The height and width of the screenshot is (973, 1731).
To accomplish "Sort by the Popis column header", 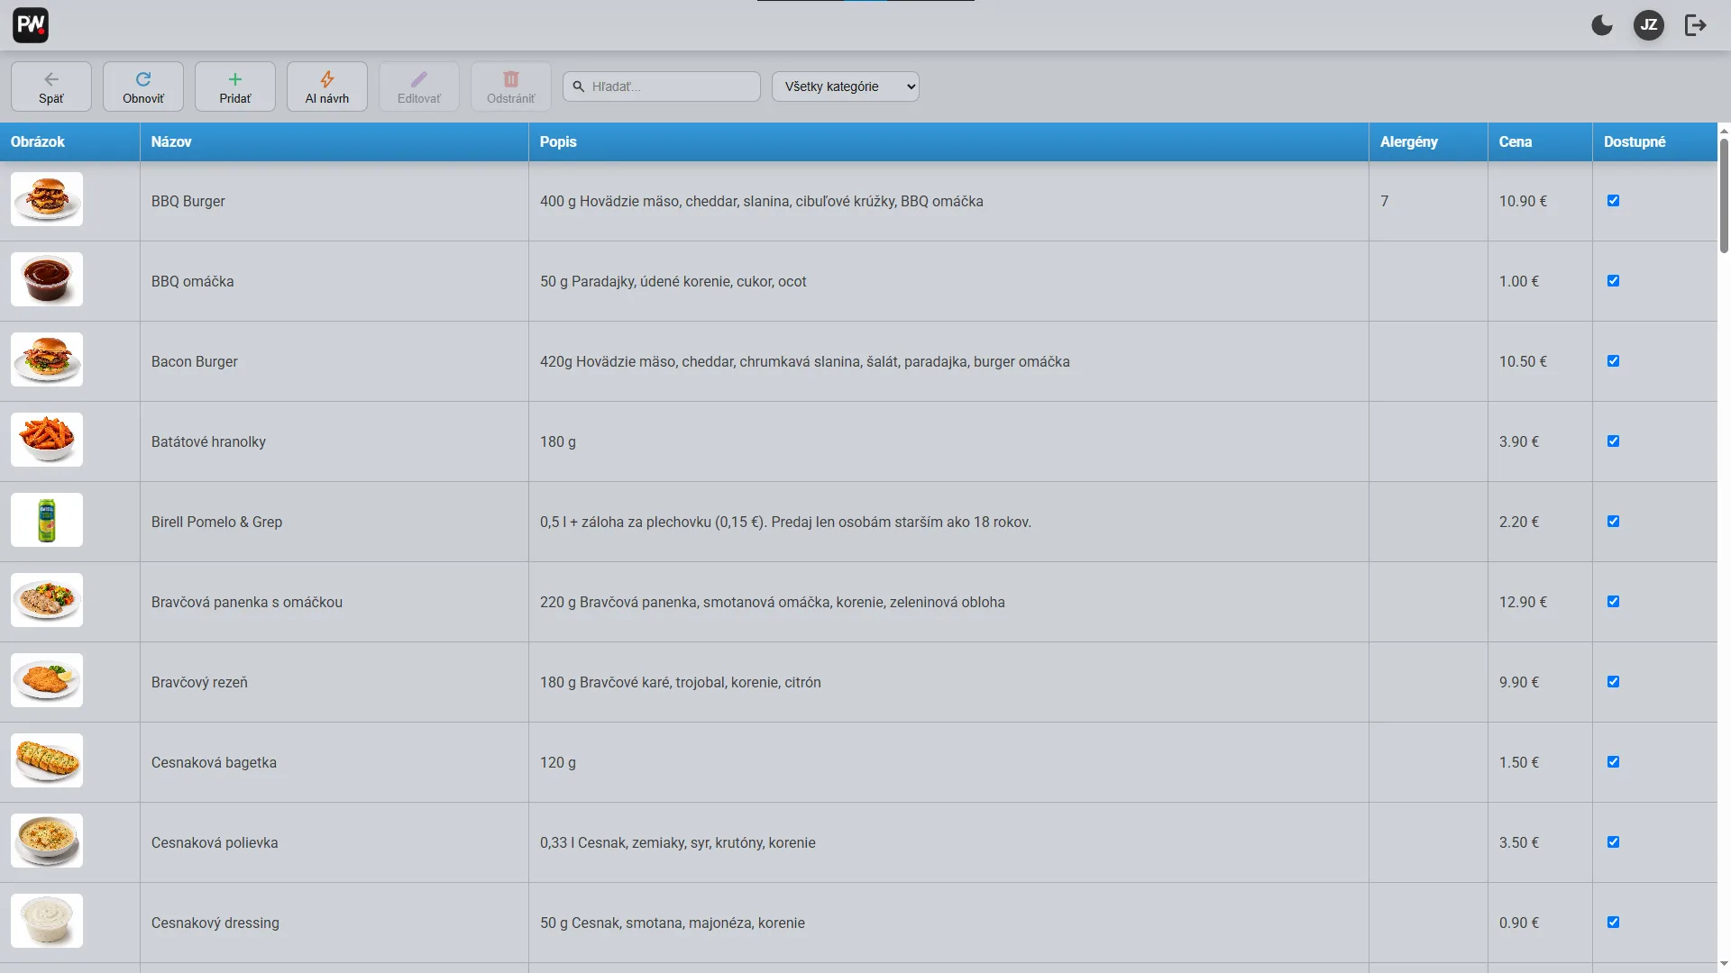I will point(948,141).
